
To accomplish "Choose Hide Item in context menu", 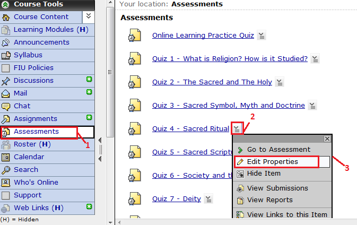I will pos(264,174).
